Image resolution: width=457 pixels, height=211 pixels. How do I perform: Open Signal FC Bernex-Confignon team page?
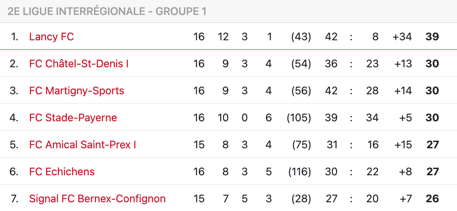click(x=97, y=199)
